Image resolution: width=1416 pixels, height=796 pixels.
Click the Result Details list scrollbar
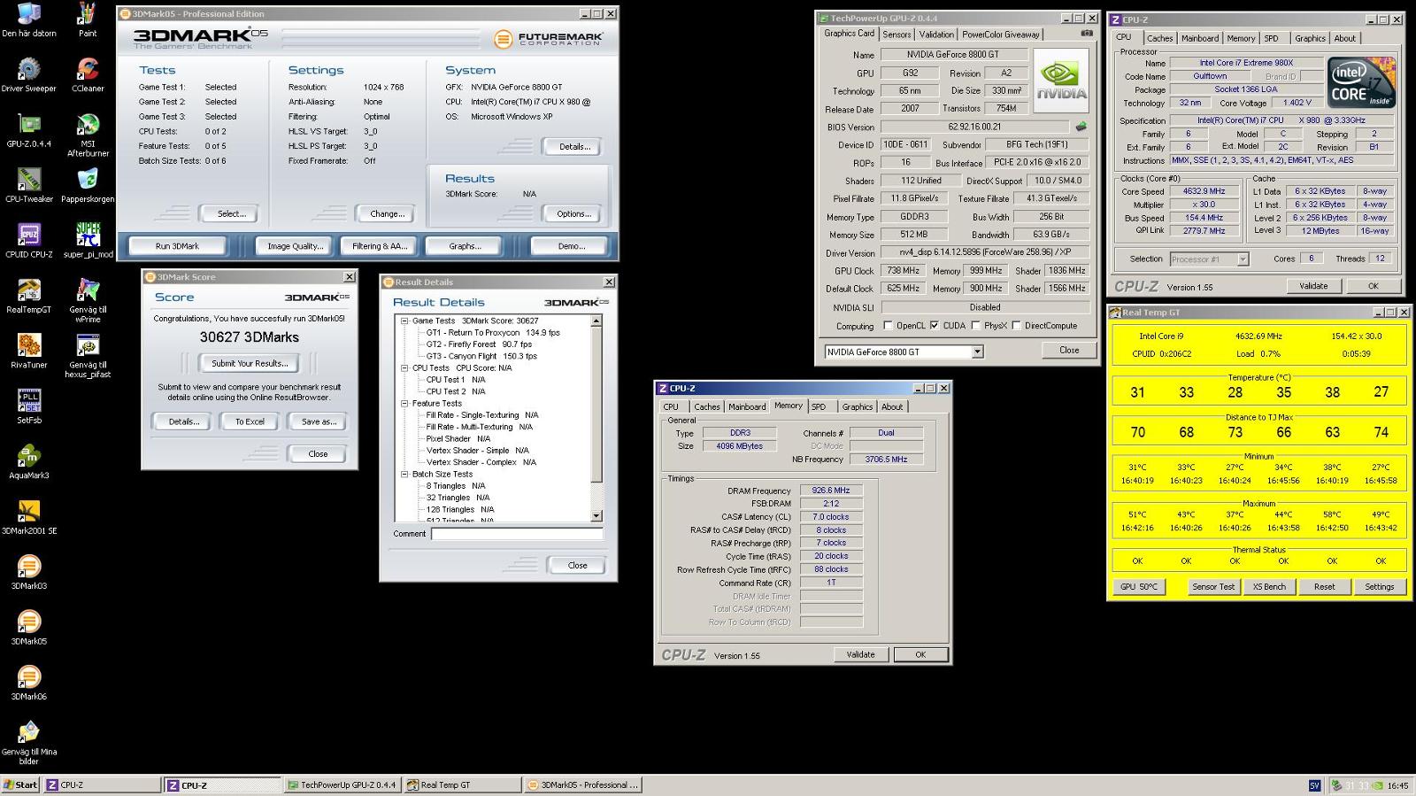point(596,418)
